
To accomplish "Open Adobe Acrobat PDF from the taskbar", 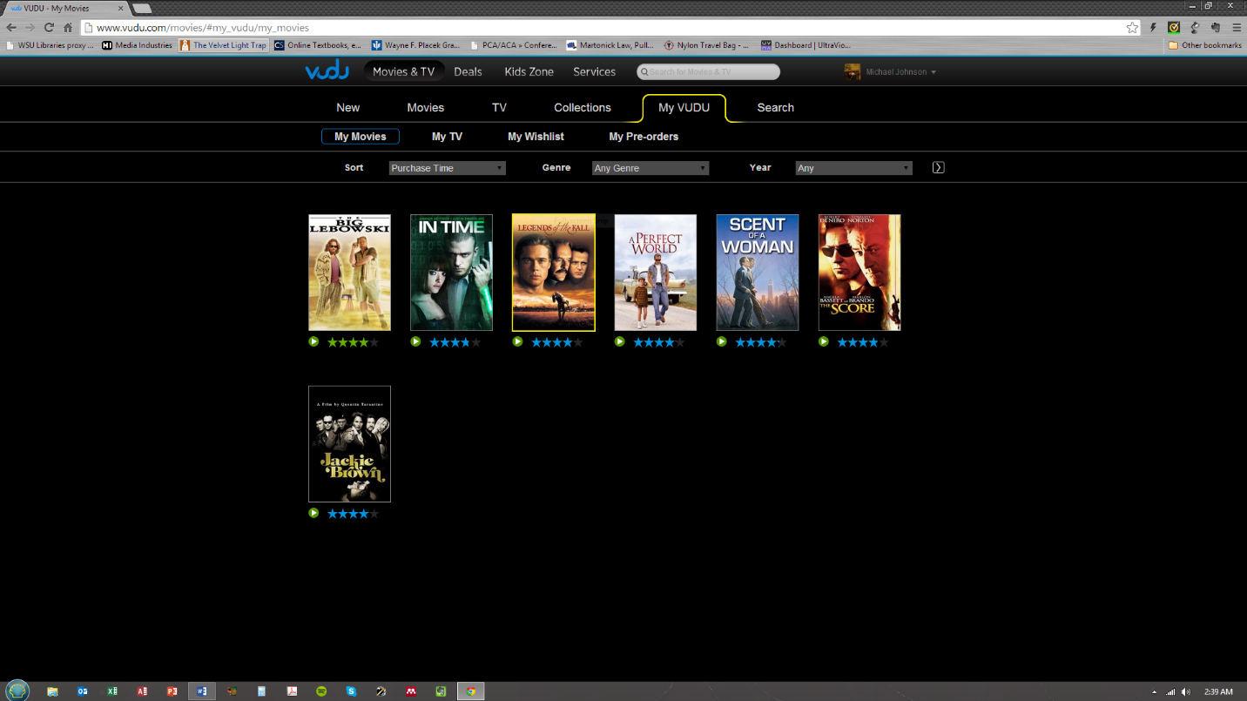I will 292,691.
